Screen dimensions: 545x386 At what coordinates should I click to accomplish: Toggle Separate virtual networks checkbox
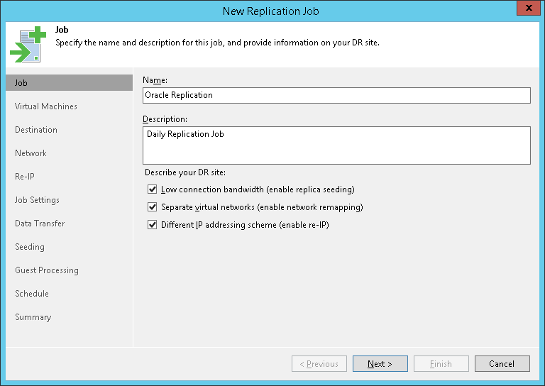tap(152, 207)
